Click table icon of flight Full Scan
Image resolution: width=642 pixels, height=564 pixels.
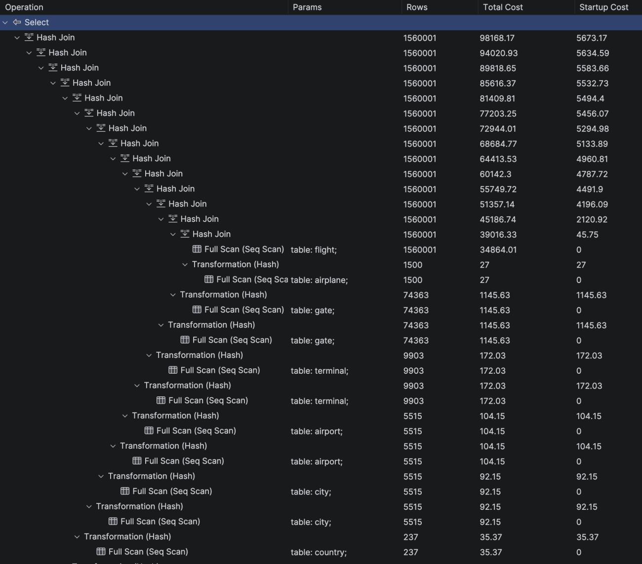point(197,249)
